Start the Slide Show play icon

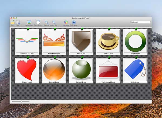[x=74, y=22]
